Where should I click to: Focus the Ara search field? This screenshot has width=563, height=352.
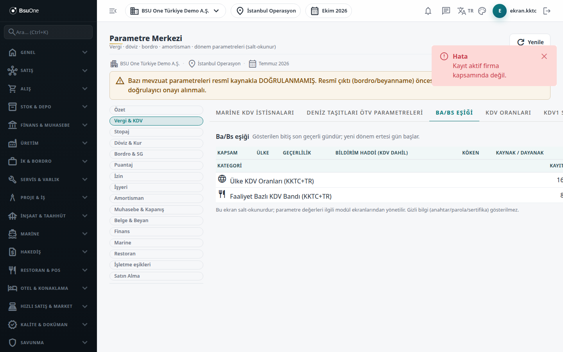point(48,32)
